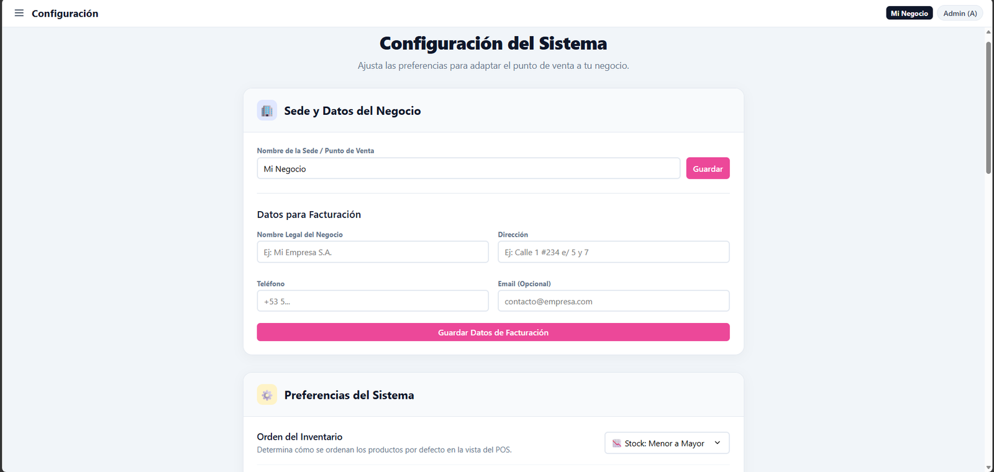Open the Stock: Menor a Mayor dropdown
The image size is (994, 472).
[x=667, y=443]
